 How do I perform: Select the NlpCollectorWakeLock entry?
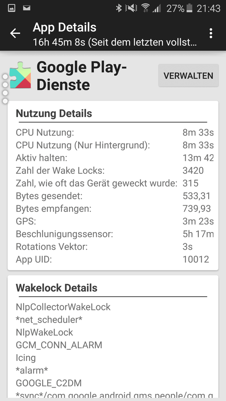[x=63, y=307]
